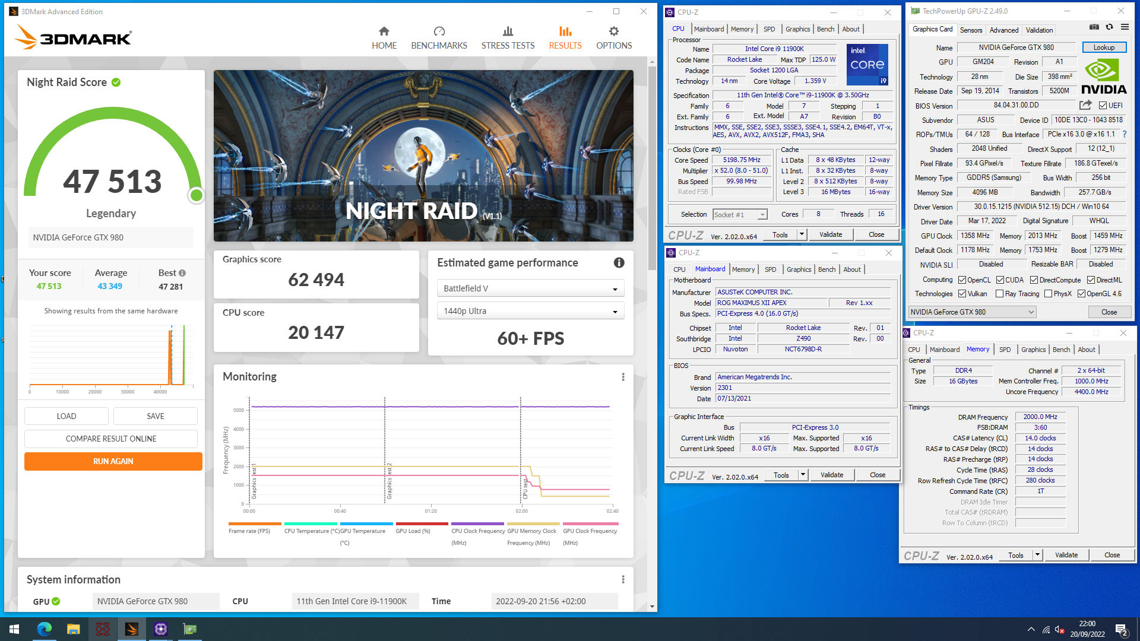The width and height of the screenshot is (1140, 641).
Task: Click the LOAD button in 3DMark
Action: click(x=66, y=416)
